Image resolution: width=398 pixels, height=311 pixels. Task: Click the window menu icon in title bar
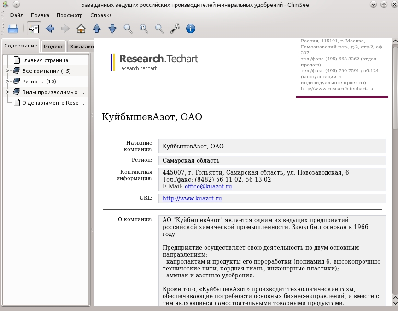tap(6, 4)
